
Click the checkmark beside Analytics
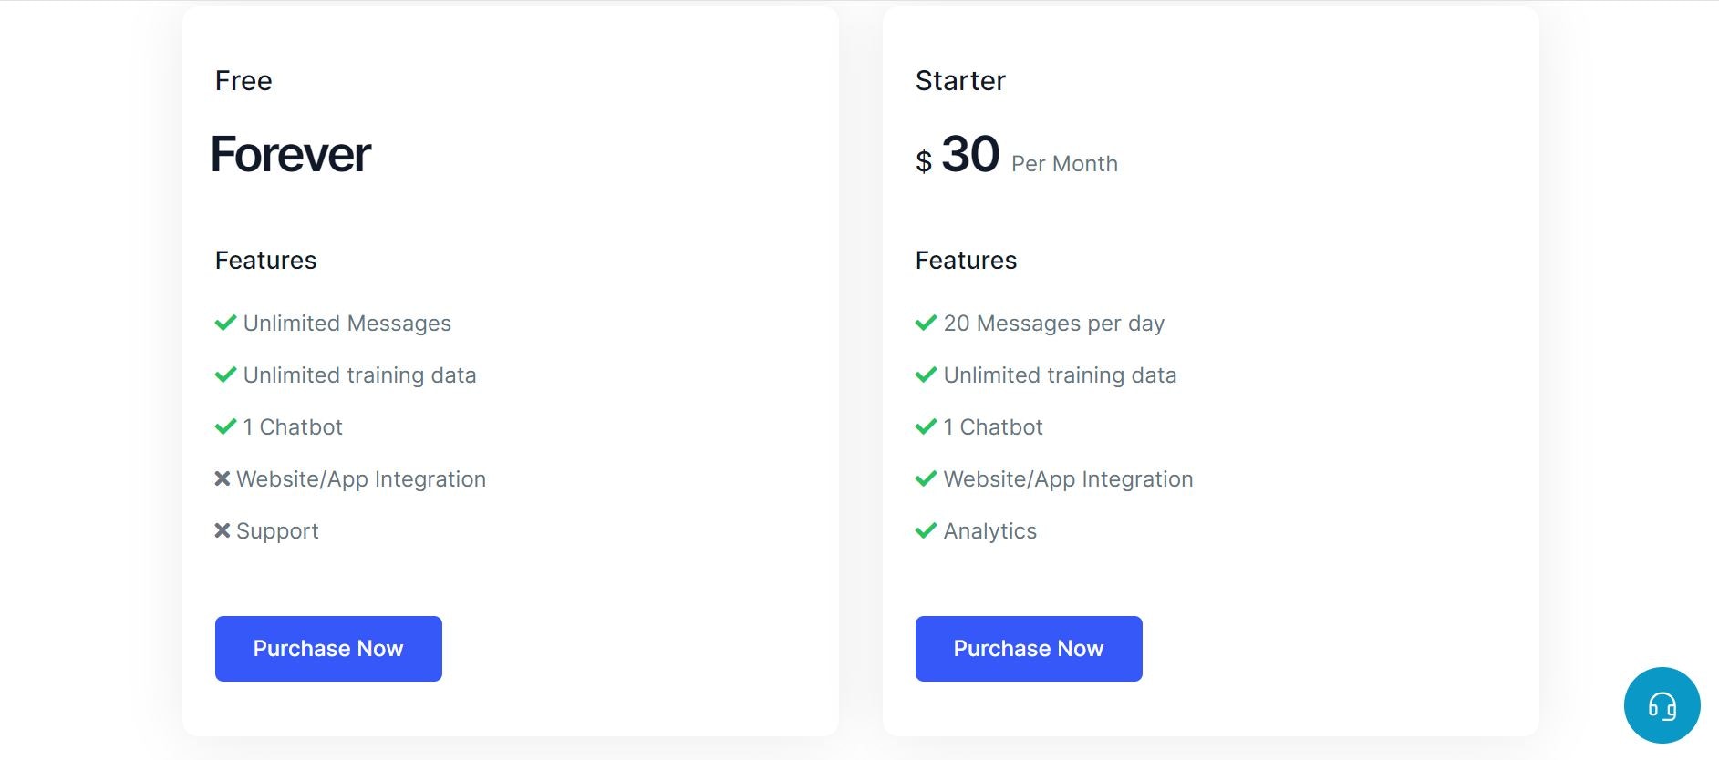[926, 530]
